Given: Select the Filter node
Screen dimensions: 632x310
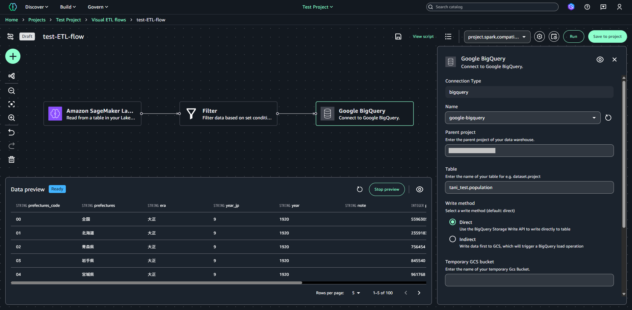Looking at the screenshot, I should click(228, 114).
